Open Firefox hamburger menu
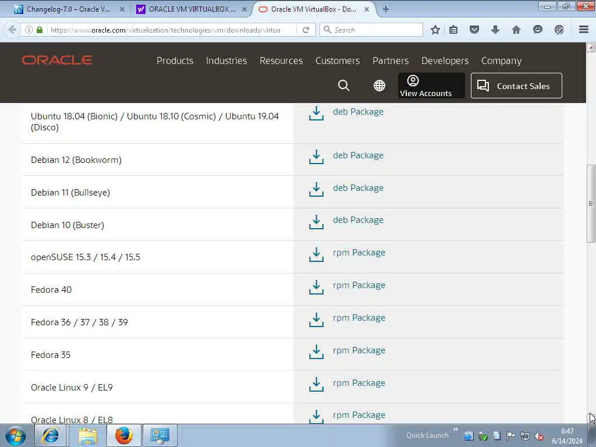This screenshot has width=596, height=447. click(x=584, y=30)
